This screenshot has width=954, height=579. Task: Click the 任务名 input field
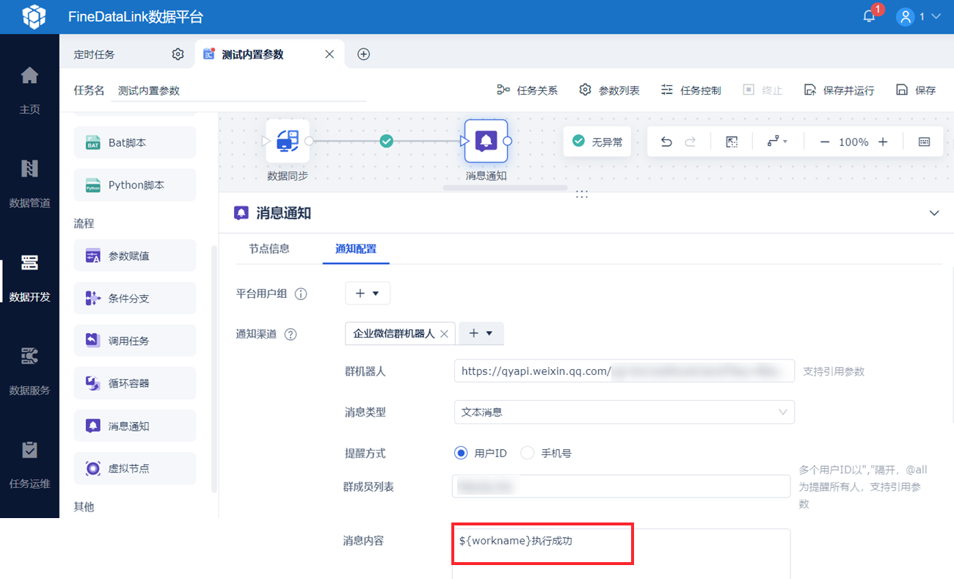tap(239, 91)
